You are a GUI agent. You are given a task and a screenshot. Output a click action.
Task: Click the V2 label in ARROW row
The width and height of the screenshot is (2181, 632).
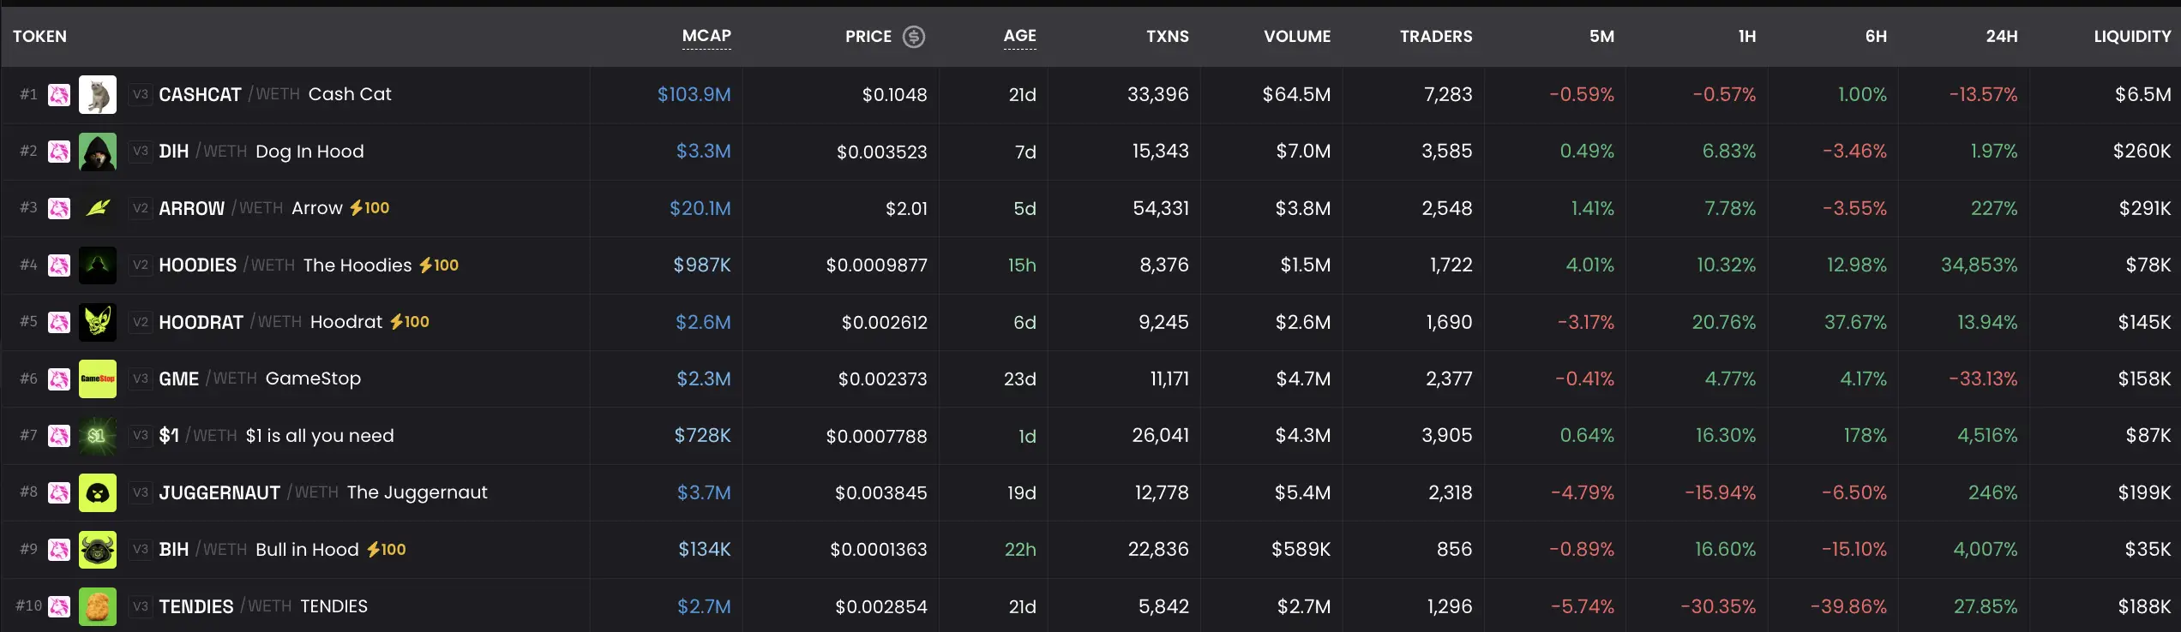click(x=141, y=208)
